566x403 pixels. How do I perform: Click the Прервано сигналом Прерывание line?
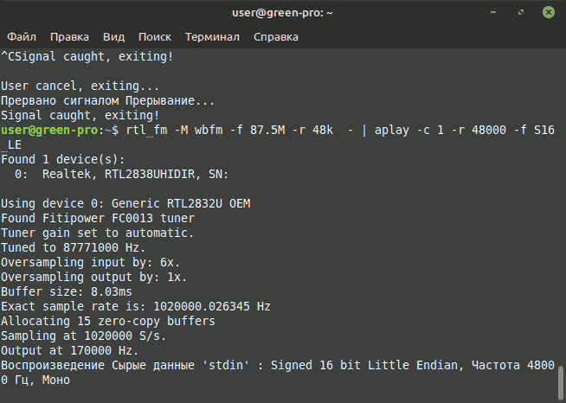108,100
